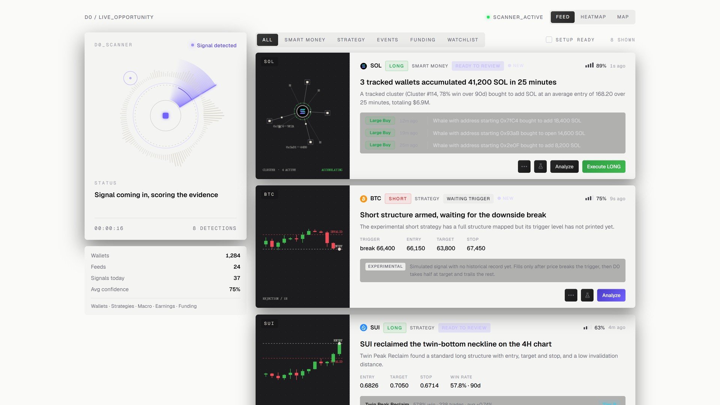Click the SOL headline about tracked wallets
Image resolution: width=720 pixels, height=405 pixels.
[x=458, y=82]
